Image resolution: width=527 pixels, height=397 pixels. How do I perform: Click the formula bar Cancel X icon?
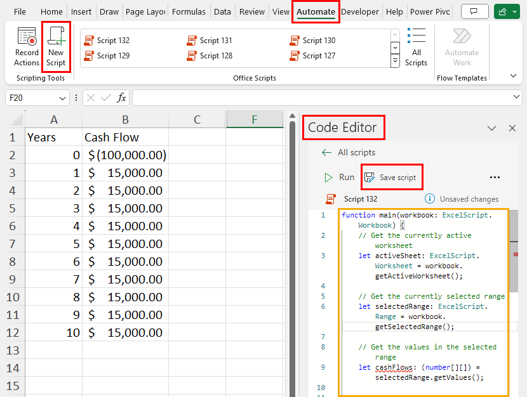[90, 98]
